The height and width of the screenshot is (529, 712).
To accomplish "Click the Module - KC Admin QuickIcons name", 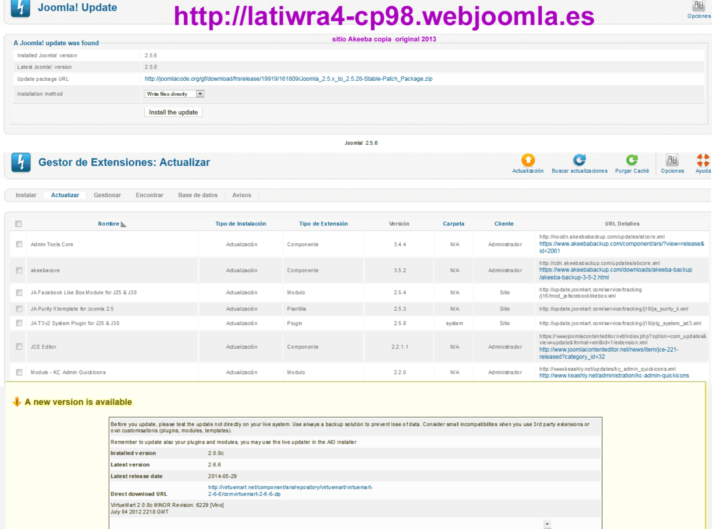I will [68, 372].
